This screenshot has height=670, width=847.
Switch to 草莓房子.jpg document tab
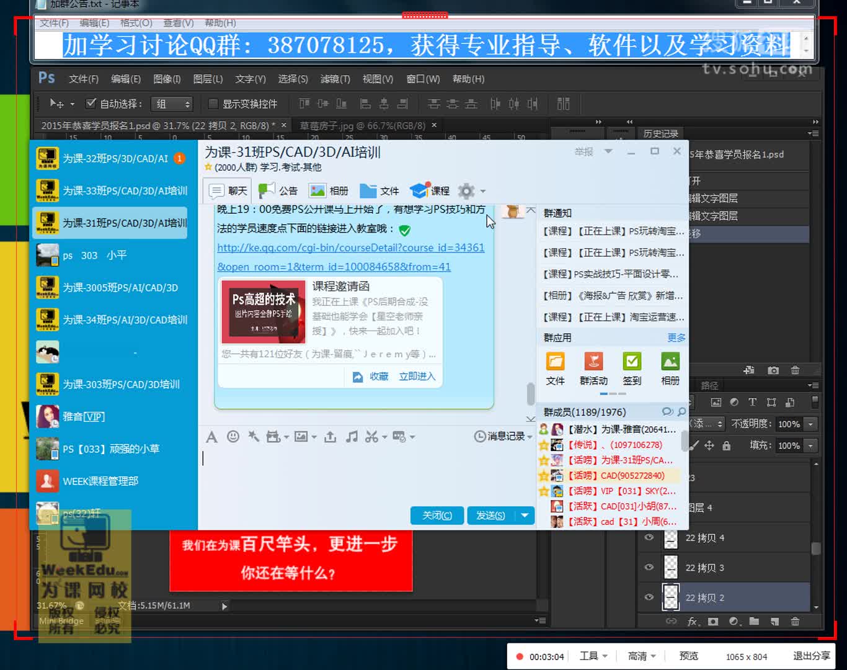tap(363, 125)
